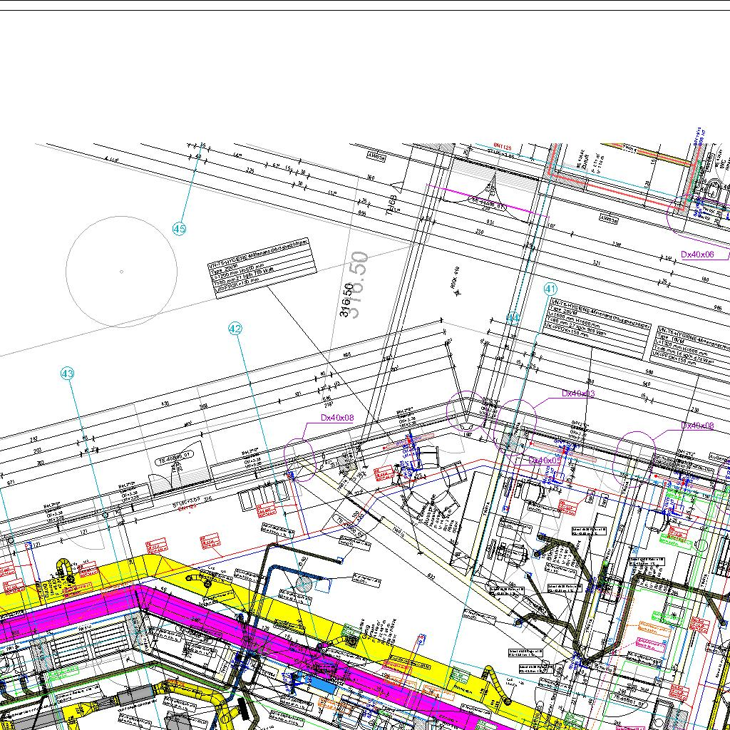Select grid axis bubble 41
Image resolution: width=730 pixels, height=730 pixels.
pyautogui.click(x=550, y=289)
